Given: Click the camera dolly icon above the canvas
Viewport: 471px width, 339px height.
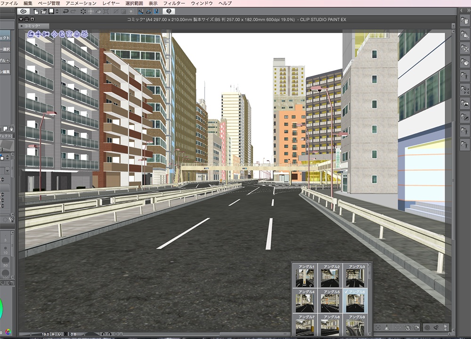Looking at the screenshot, I should 46,34.
